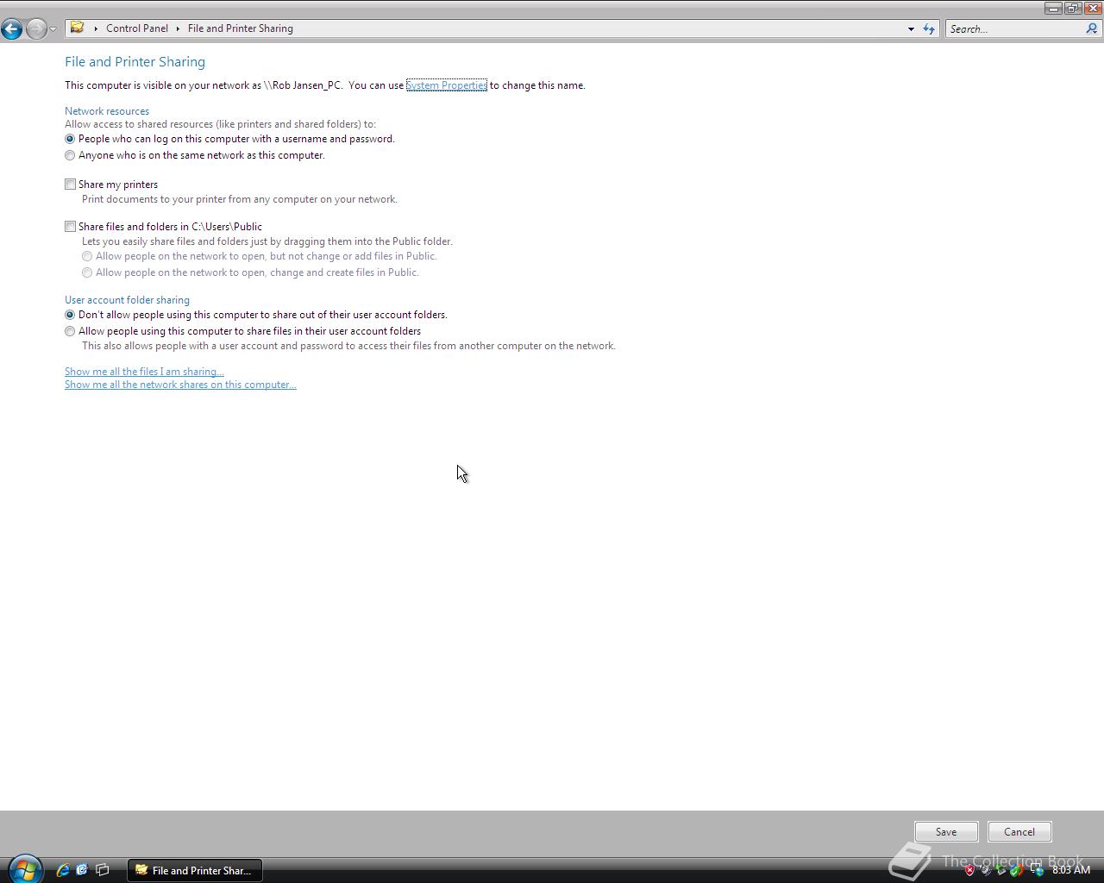Click the Network resources section label
1104x883 pixels.
click(x=107, y=111)
